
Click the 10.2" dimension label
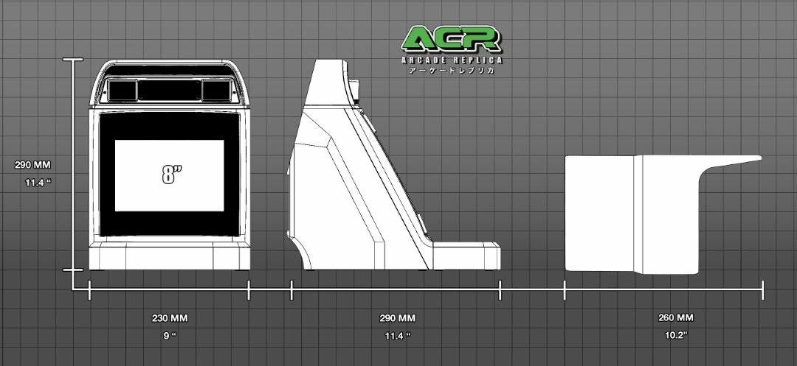pos(675,336)
